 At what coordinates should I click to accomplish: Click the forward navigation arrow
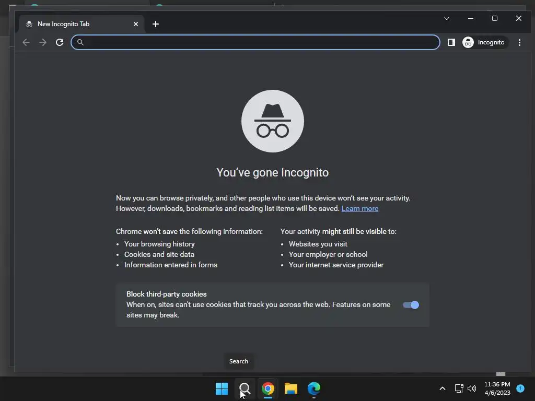click(43, 42)
